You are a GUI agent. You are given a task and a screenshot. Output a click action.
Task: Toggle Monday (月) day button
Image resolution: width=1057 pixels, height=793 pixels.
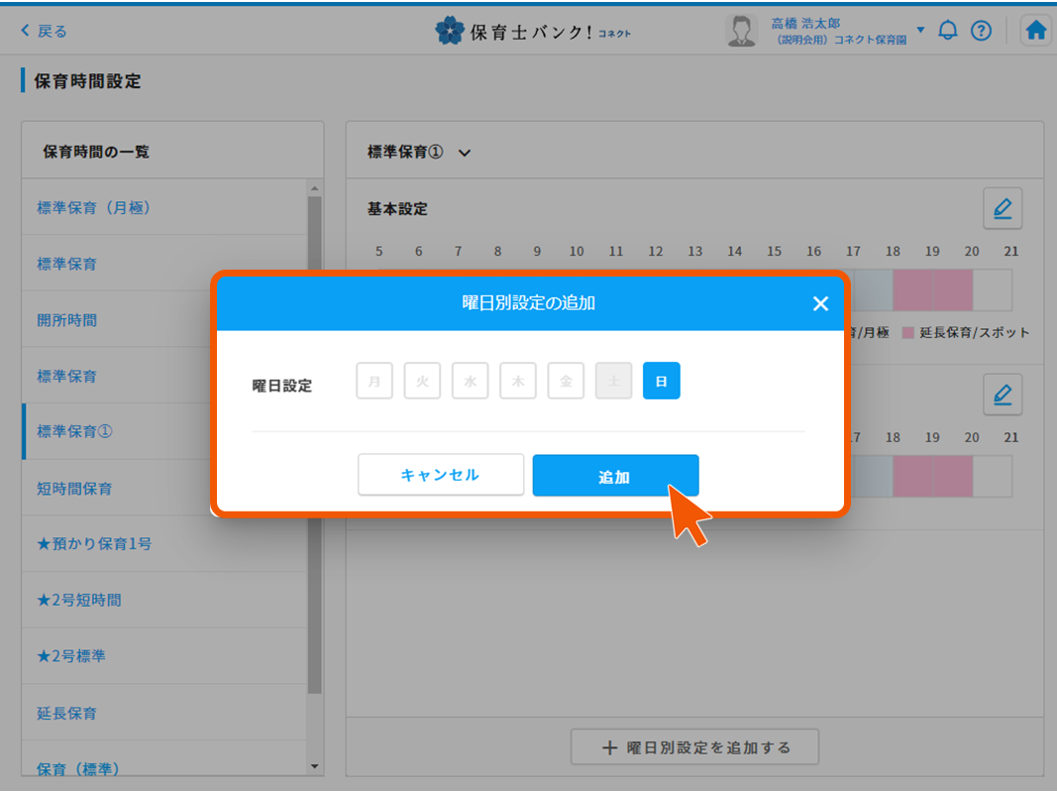point(374,381)
